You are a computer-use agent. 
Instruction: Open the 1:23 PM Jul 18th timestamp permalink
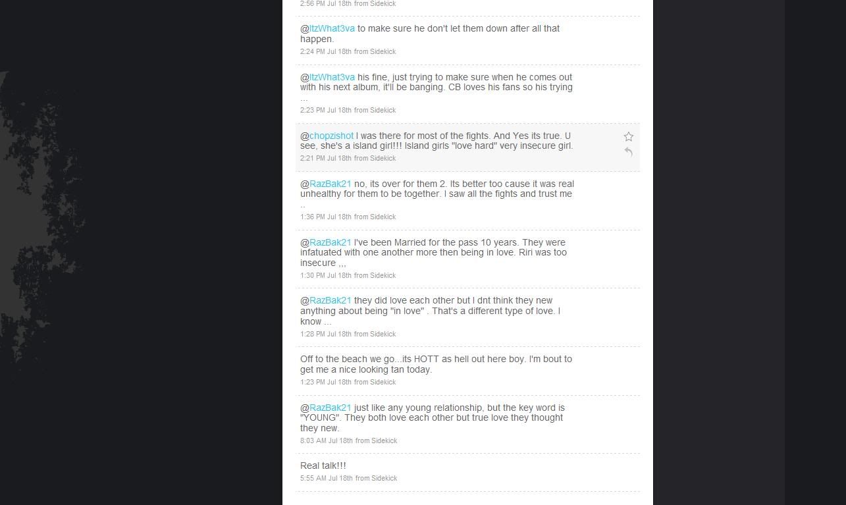[326, 382]
